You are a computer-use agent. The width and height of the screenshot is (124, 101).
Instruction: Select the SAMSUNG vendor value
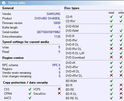[x=53, y=14]
